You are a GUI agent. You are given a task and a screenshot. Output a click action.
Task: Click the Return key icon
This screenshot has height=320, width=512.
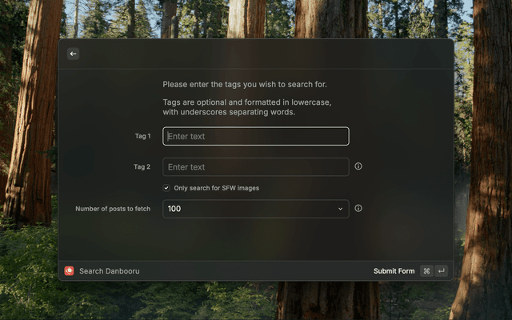441,271
